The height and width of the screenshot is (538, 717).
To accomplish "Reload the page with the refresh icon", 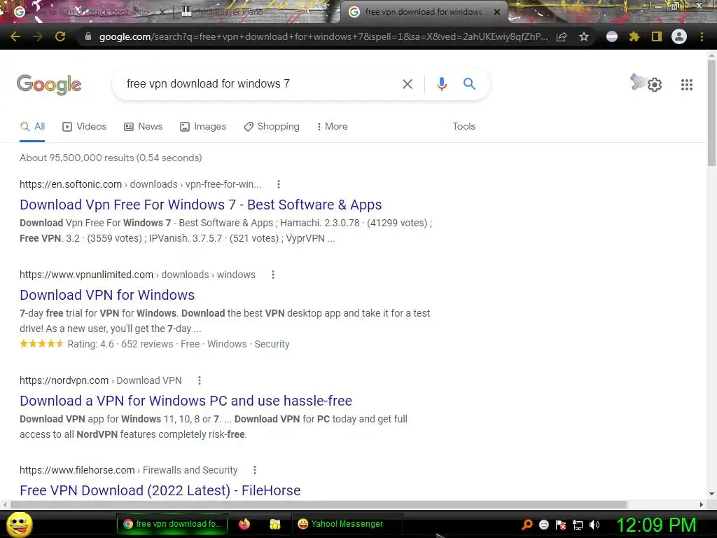I will point(60,36).
